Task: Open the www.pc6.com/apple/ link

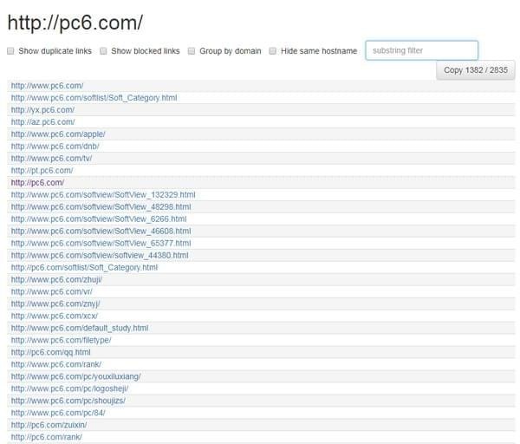Action: 59,134
